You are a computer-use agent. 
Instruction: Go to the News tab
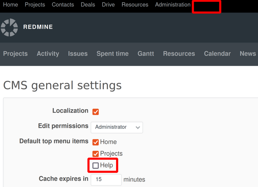[x=248, y=54]
